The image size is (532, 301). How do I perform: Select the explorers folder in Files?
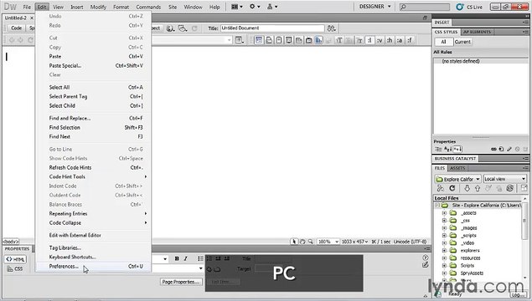[x=470, y=251]
